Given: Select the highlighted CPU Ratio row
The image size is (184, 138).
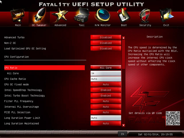Looking at the screenshot, I should point(45,68).
